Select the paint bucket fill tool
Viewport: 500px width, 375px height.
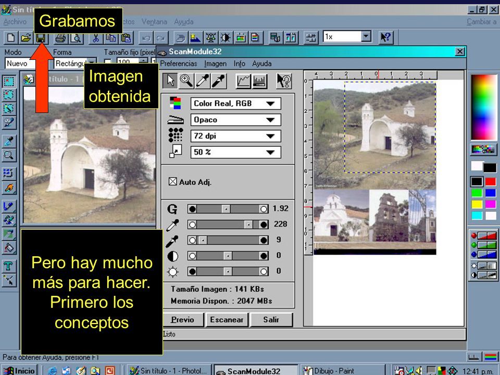click(9, 247)
